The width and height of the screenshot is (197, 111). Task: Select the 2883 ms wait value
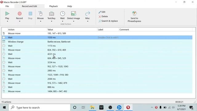click(51, 71)
